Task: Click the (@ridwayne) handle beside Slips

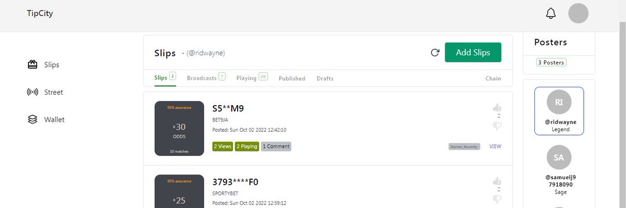Action: tap(206, 53)
